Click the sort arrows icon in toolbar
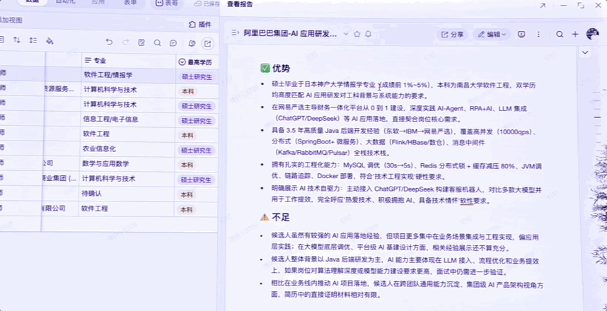 17,40
